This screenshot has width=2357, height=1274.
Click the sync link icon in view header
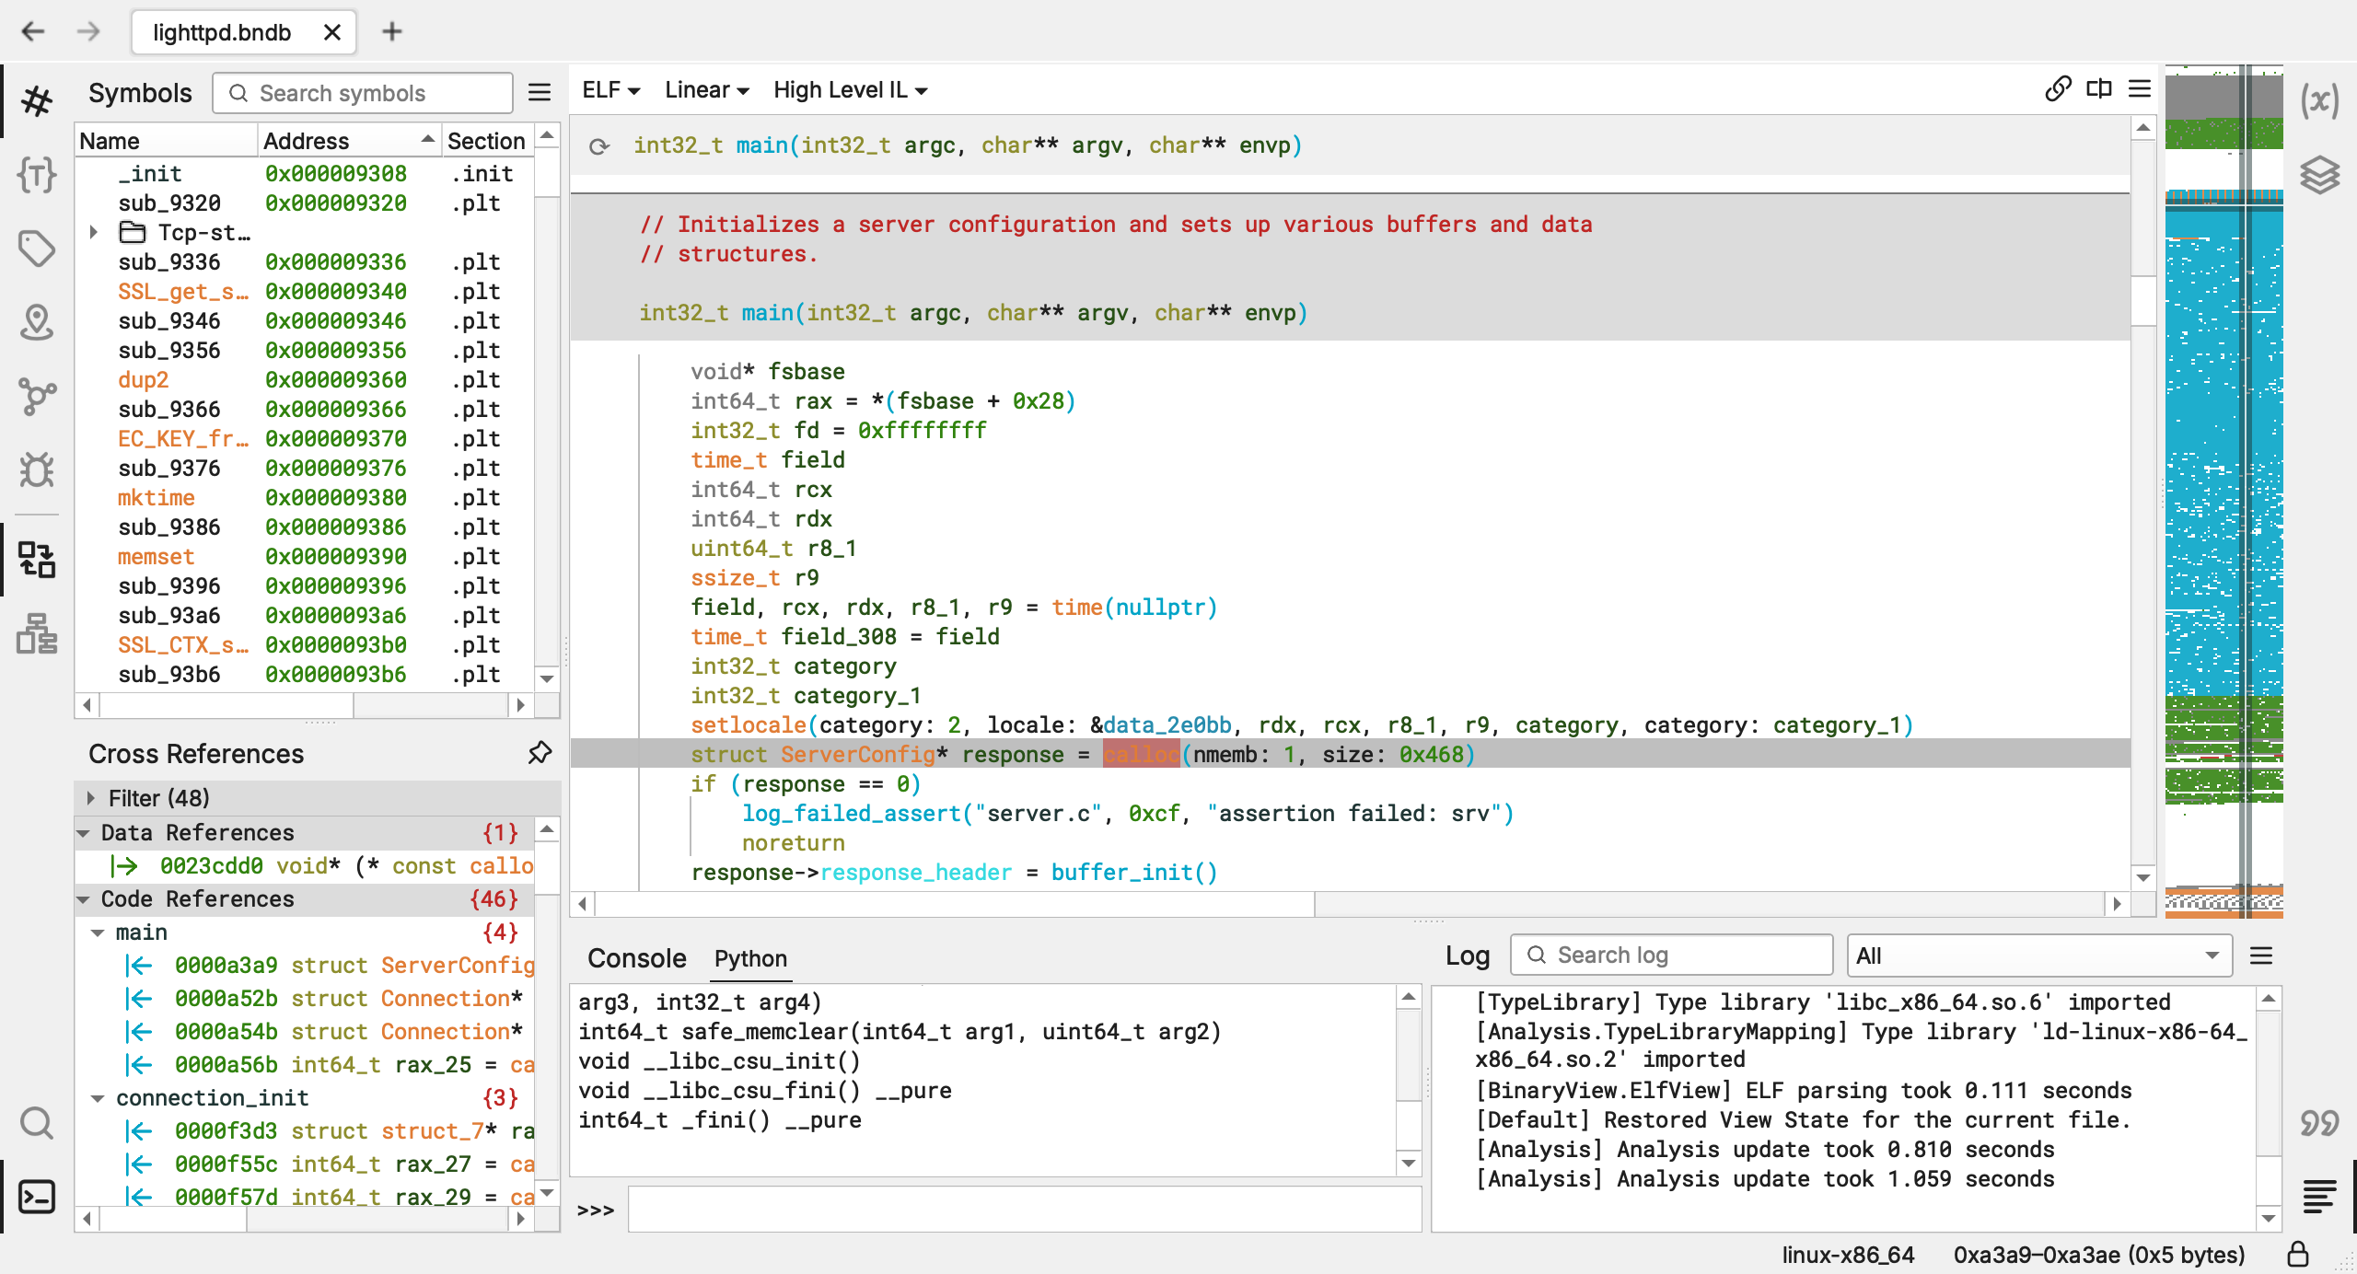[2058, 89]
